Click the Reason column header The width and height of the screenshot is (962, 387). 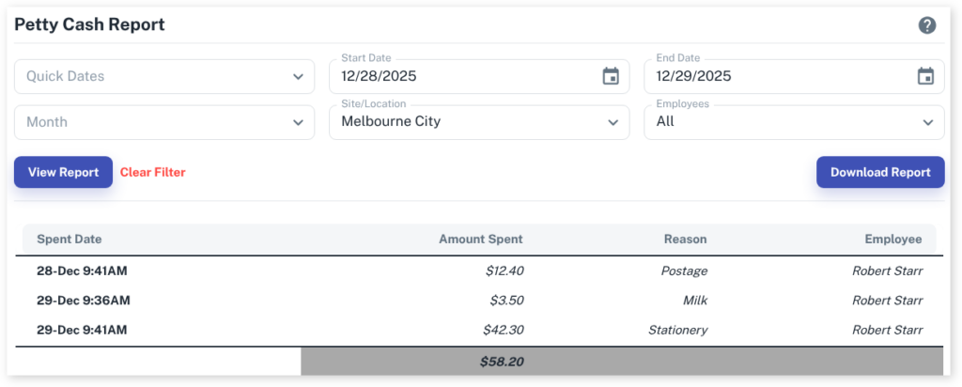[685, 240]
